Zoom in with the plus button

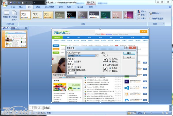[x=163, y=113]
